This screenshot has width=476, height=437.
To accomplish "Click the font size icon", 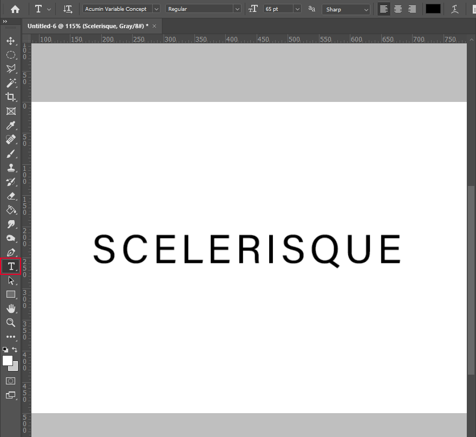I will click(x=253, y=9).
